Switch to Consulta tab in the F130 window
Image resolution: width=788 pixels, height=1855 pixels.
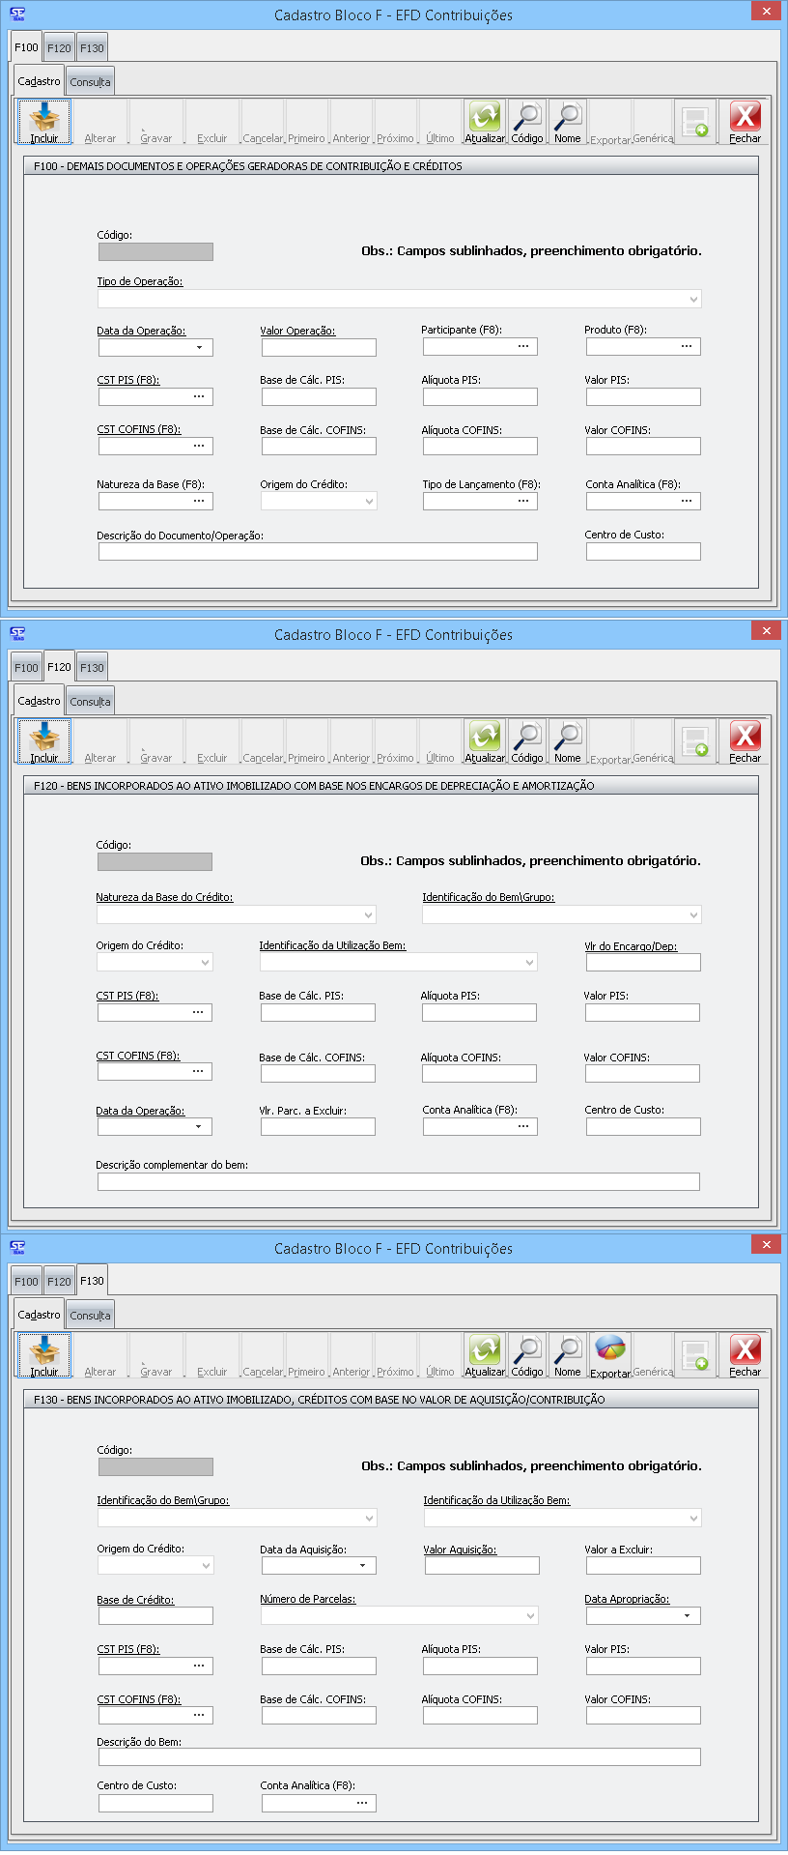[91, 1316]
